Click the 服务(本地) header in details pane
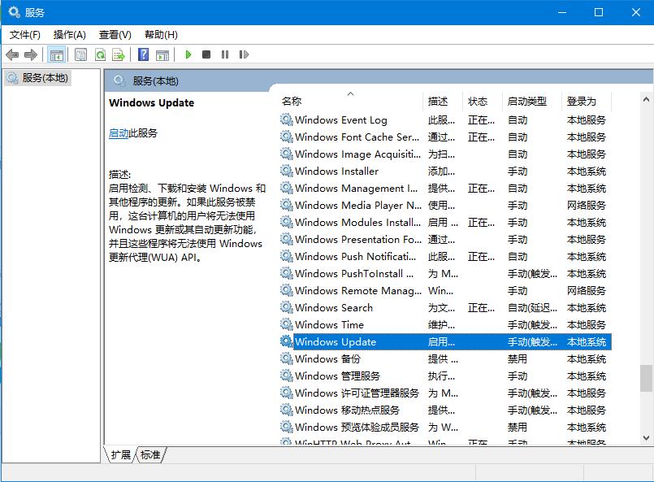The width and height of the screenshot is (654, 482). pos(155,81)
